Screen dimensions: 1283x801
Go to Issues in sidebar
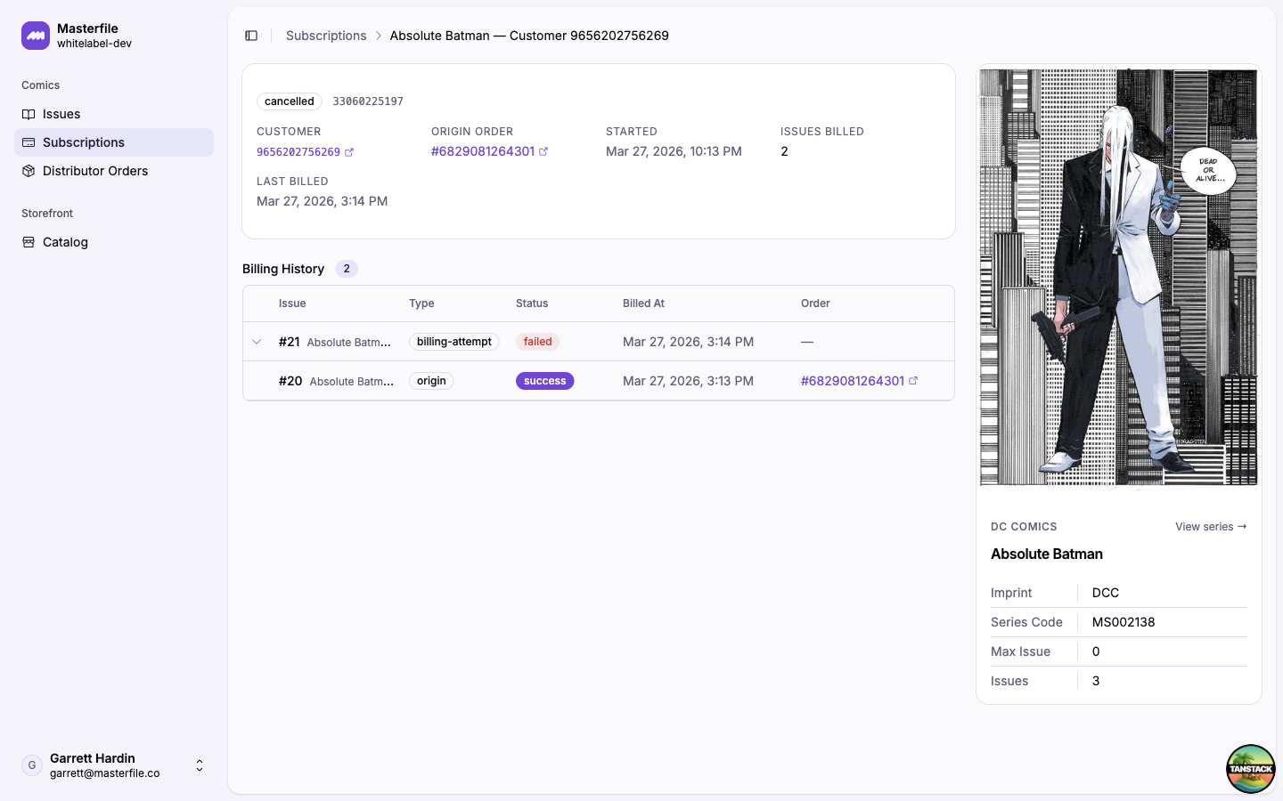114,114
